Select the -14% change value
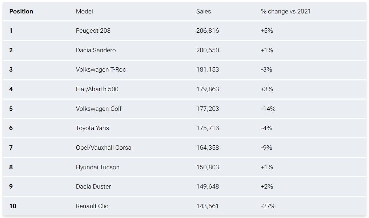The width and height of the screenshot is (369, 218). point(268,109)
